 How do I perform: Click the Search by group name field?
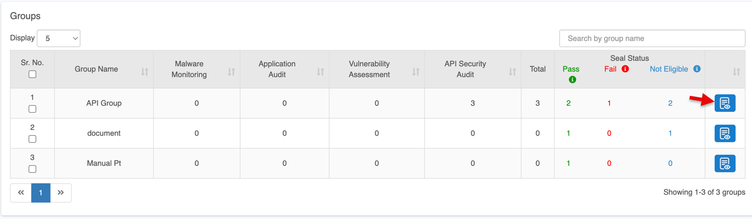(652, 38)
